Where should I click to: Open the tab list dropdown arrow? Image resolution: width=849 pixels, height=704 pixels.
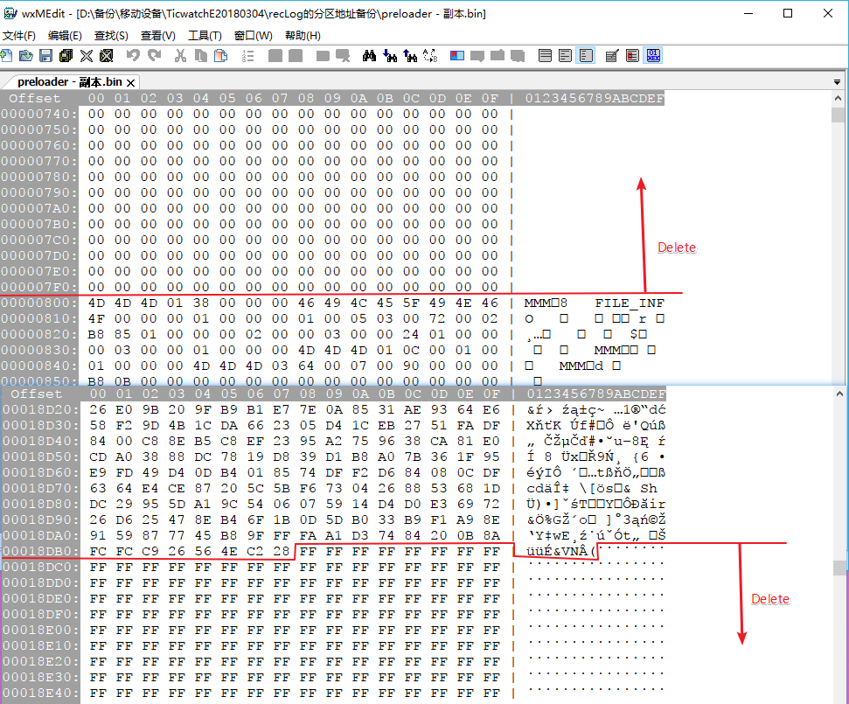[837, 82]
